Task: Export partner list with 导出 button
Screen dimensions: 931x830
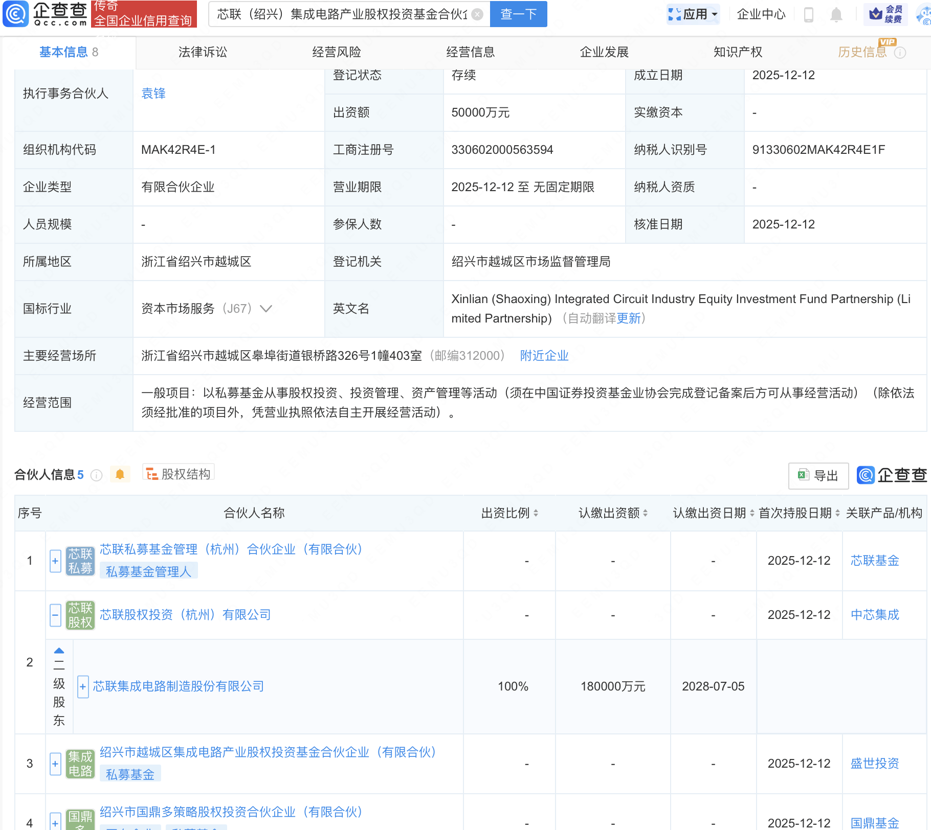Action: tap(818, 476)
